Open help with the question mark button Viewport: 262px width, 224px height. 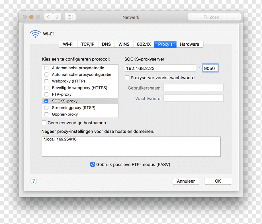click(x=34, y=181)
